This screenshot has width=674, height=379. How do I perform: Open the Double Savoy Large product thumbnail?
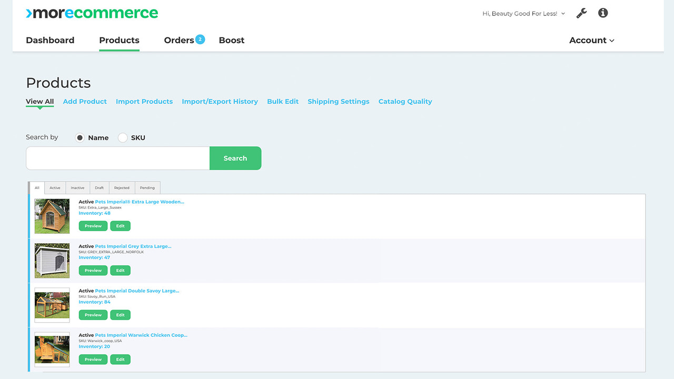52,305
